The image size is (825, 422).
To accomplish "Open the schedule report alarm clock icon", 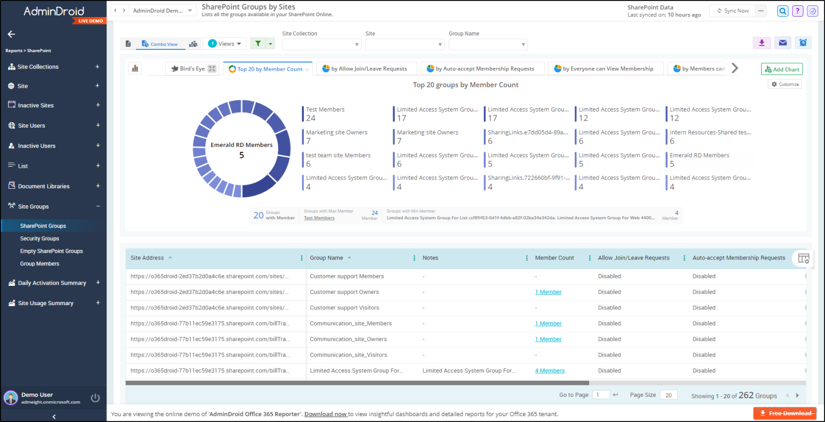I will pyautogui.click(x=803, y=43).
